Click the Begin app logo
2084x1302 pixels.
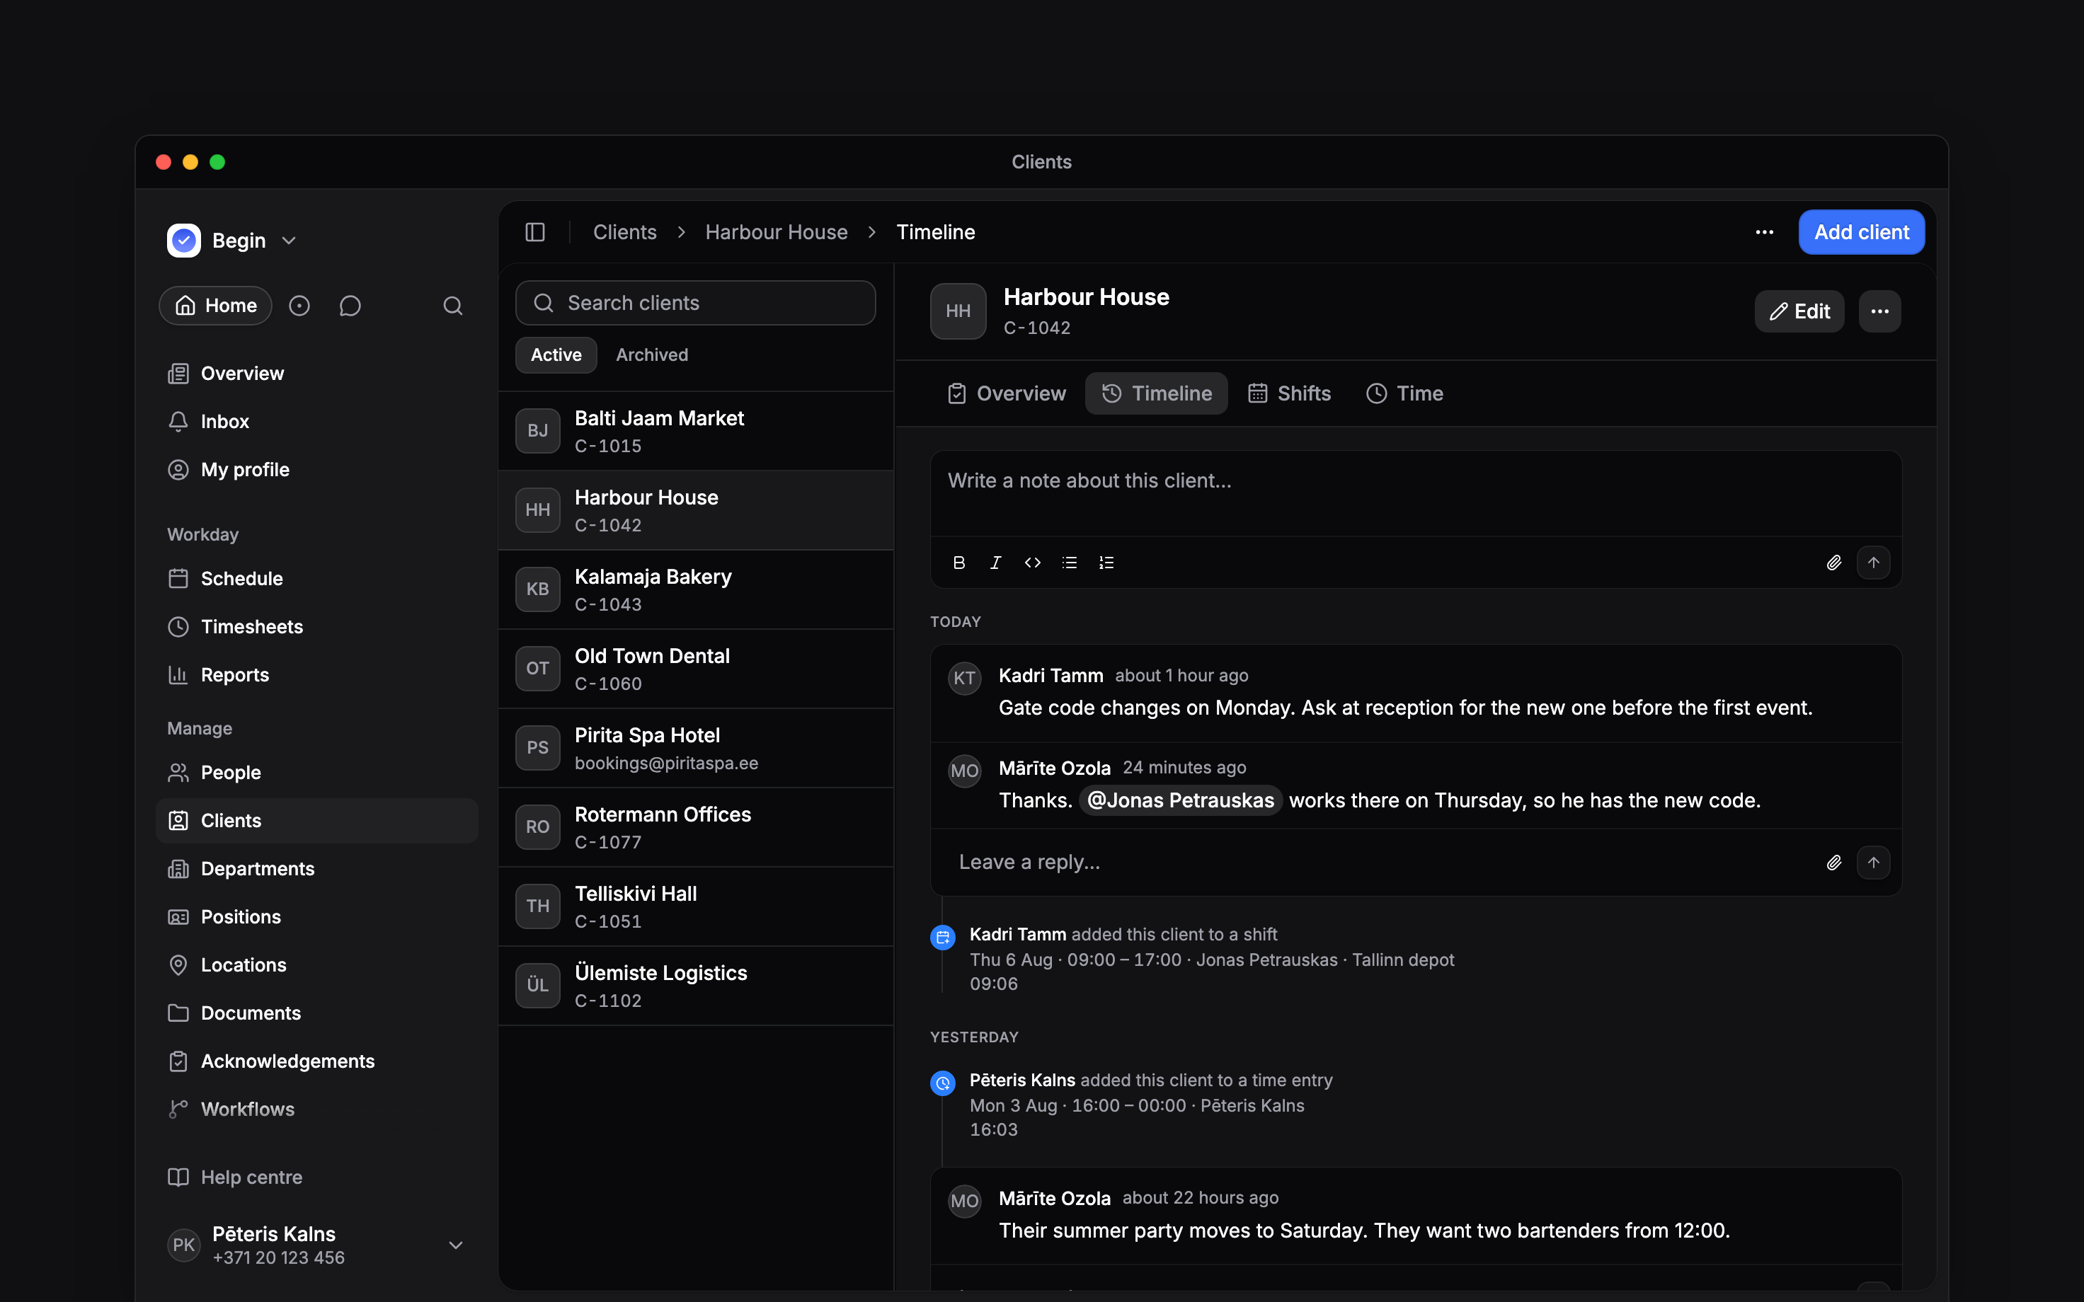[x=183, y=241]
